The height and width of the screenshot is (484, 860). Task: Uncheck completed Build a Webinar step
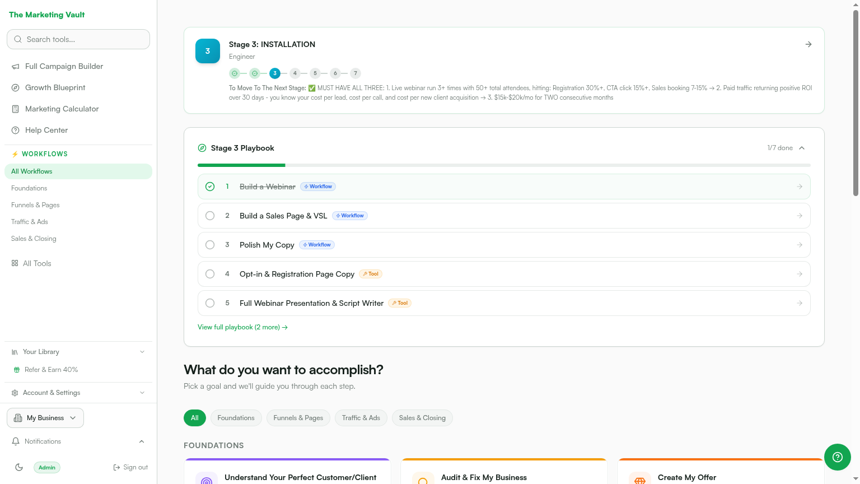pyautogui.click(x=210, y=187)
